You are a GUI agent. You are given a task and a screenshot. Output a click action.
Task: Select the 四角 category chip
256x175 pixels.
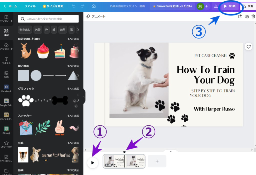coord(62,29)
